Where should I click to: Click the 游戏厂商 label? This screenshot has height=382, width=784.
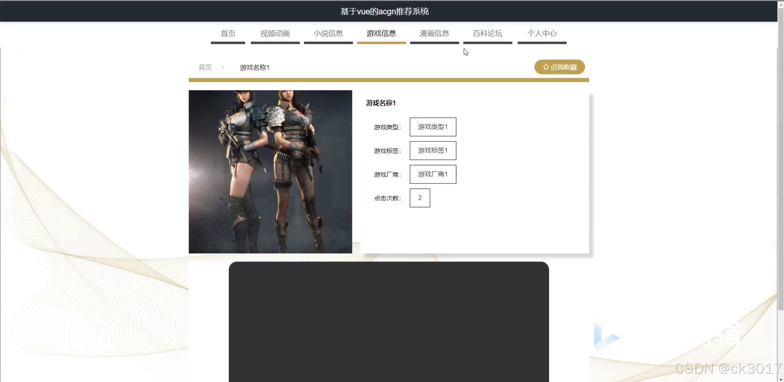[x=387, y=175]
